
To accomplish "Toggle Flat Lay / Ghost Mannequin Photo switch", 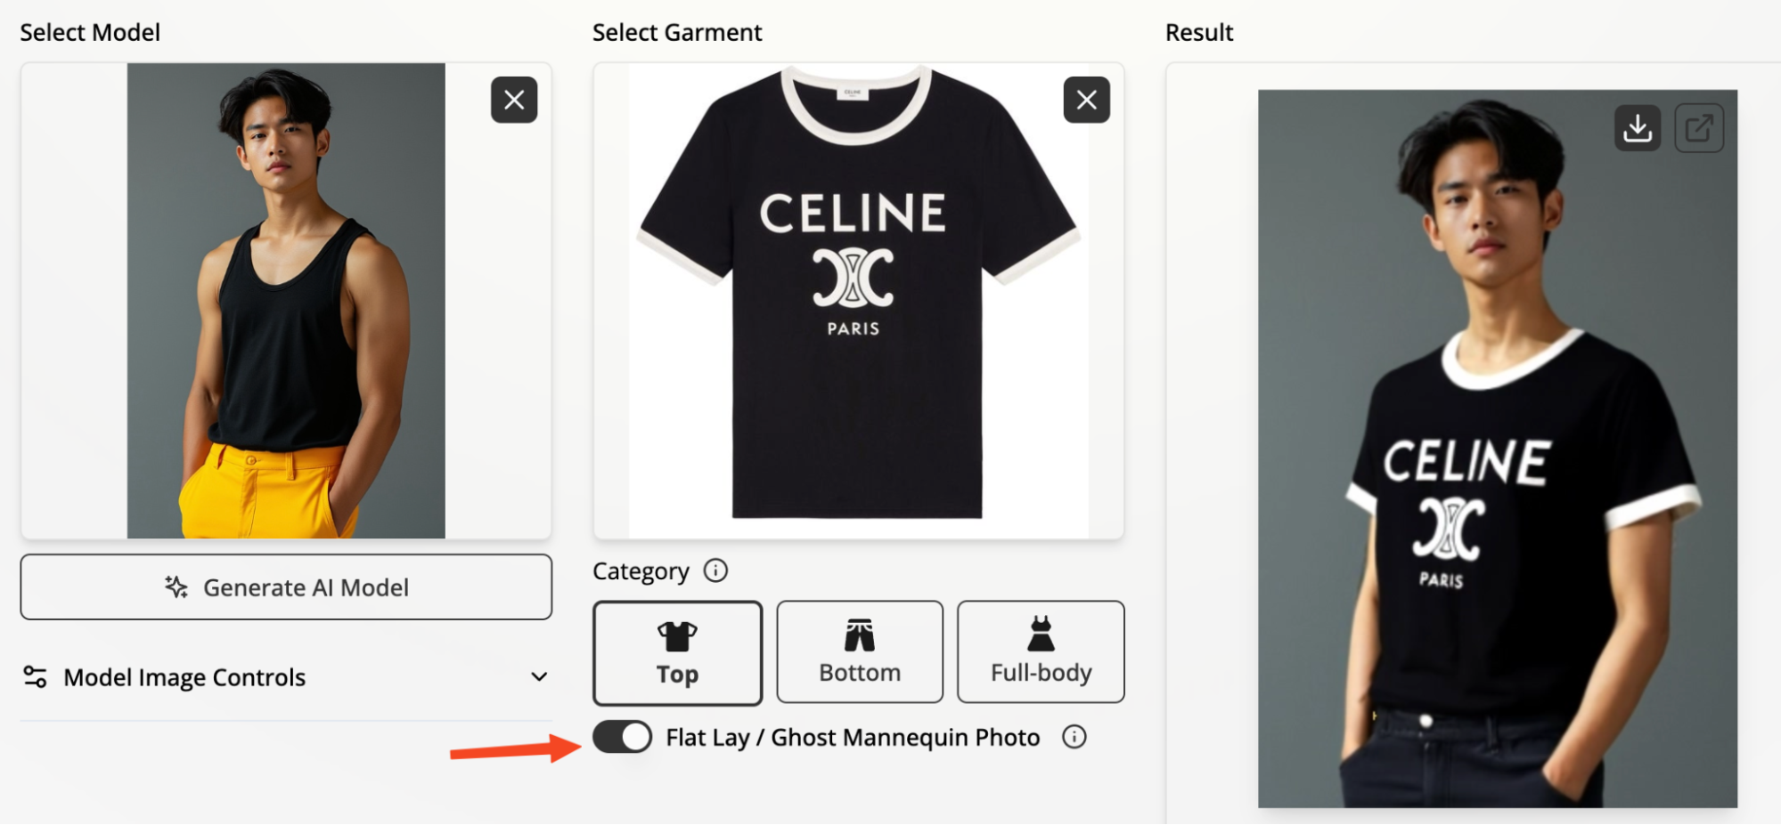I will (x=622, y=737).
